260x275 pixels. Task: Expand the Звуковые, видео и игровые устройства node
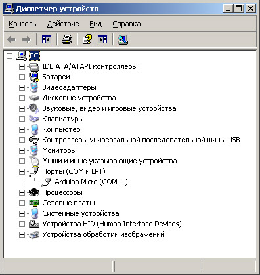(22, 108)
